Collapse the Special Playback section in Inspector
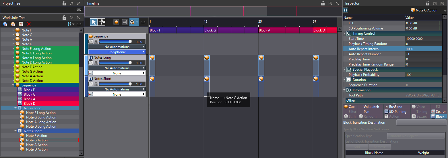 click(x=345, y=69)
